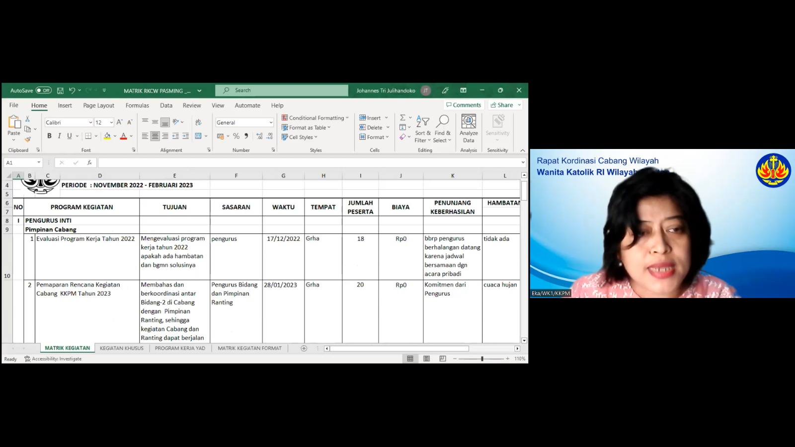
Task: Click the Format Painter icon
Action: [x=28, y=140]
